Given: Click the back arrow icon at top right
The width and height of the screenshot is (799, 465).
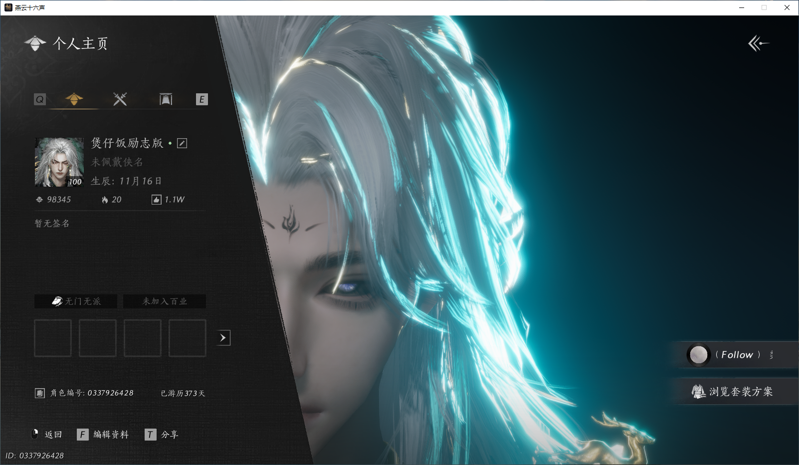Looking at the screenshot, I should tap(759, 43).
